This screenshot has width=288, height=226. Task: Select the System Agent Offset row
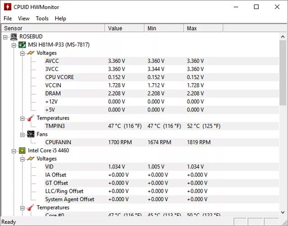162,199
